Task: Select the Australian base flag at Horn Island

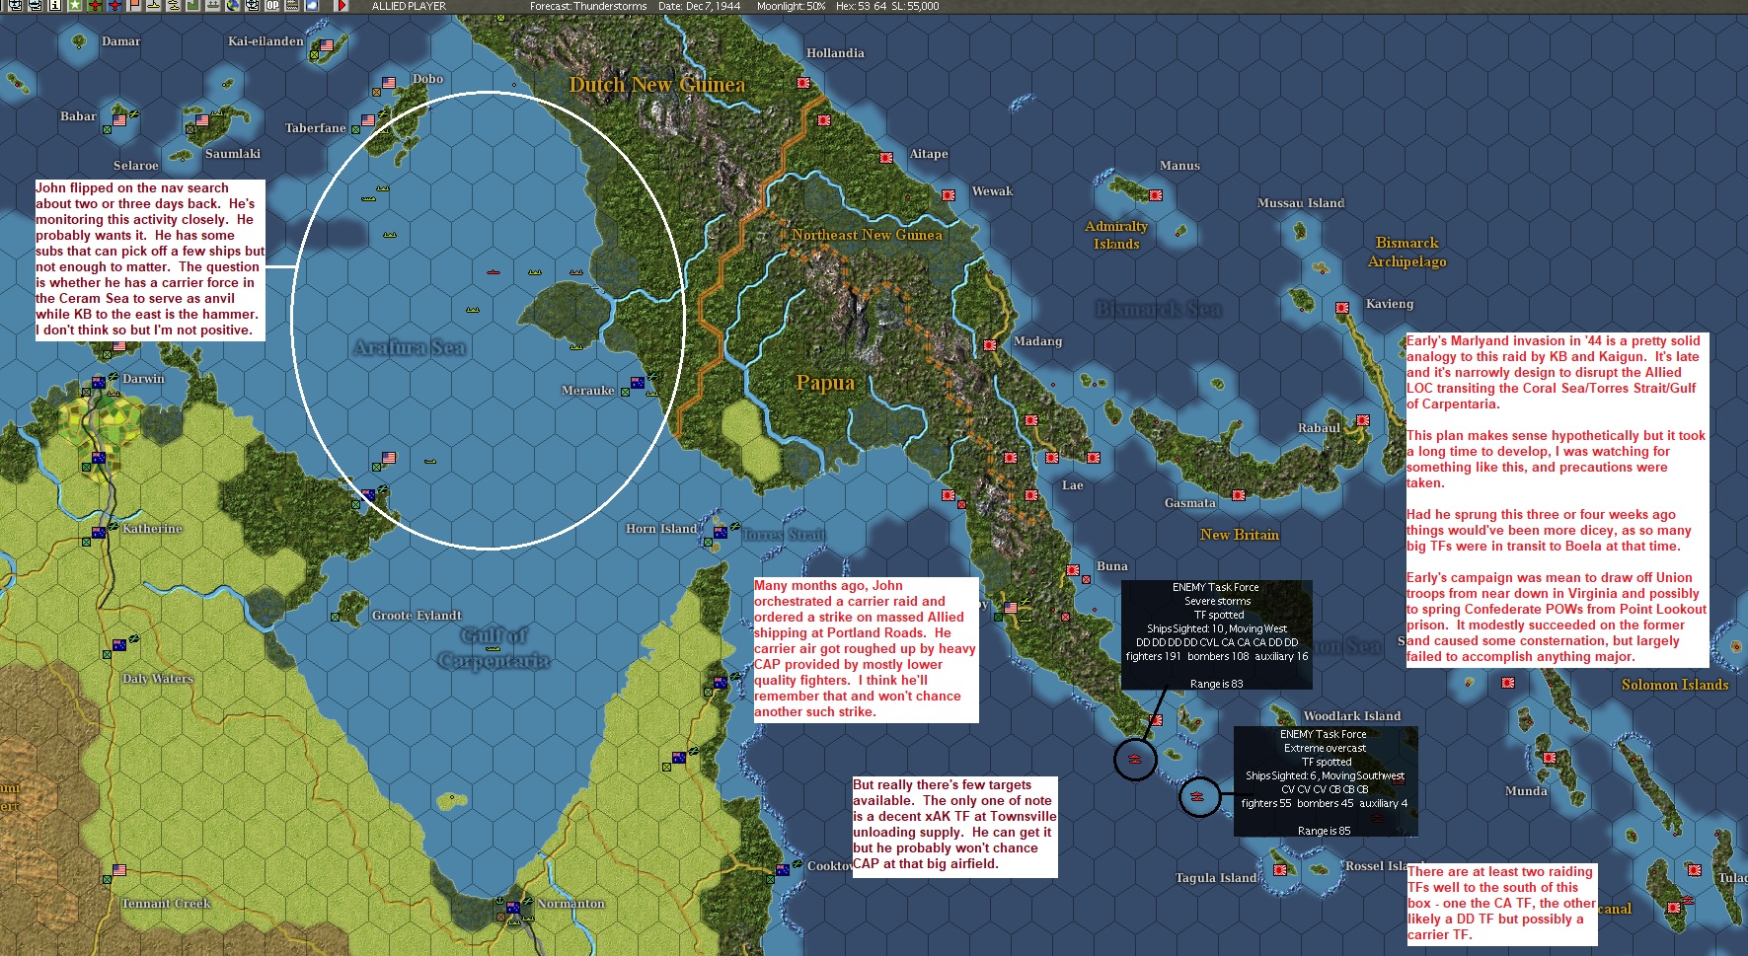Action: (x=721, y=533)
